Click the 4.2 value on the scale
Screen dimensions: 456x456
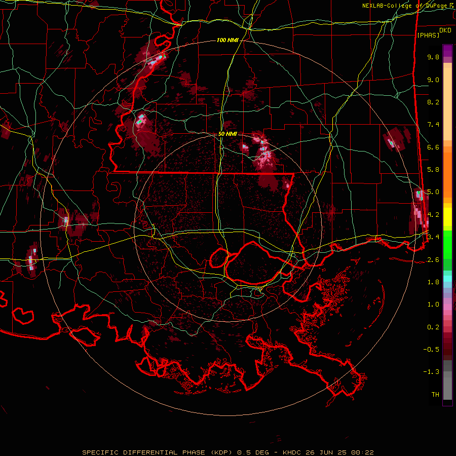[433, 215]
